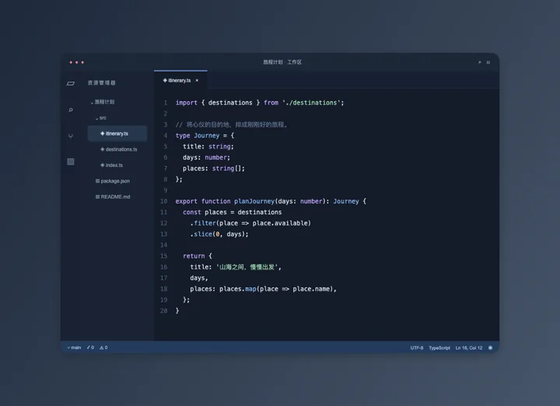Image resolution: width=560 pixels, height=406 pixels.
Task: Click the comment on line 3
Action: point(232,125)
